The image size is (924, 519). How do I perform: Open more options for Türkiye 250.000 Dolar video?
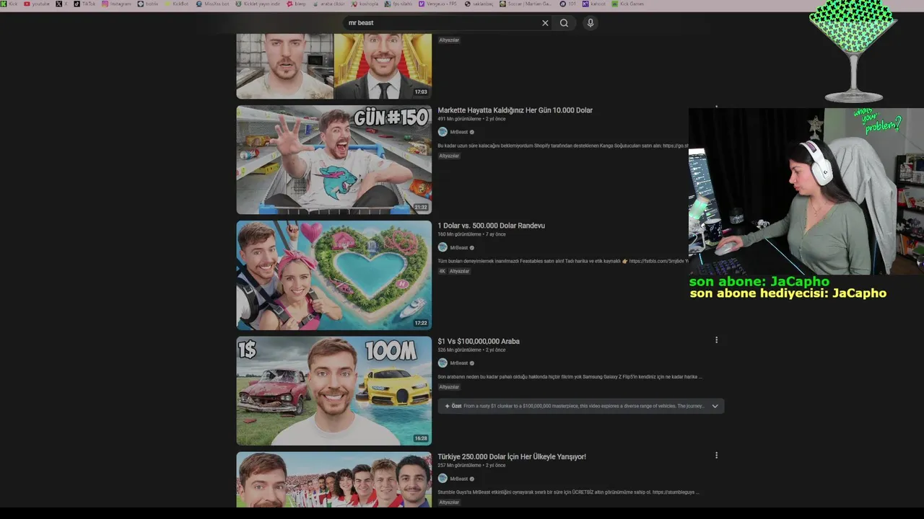[x=716, y=456]
